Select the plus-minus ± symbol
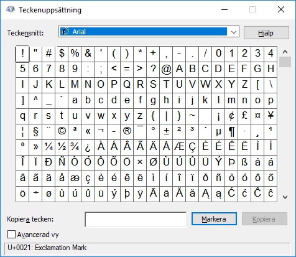 coord(166,132)
